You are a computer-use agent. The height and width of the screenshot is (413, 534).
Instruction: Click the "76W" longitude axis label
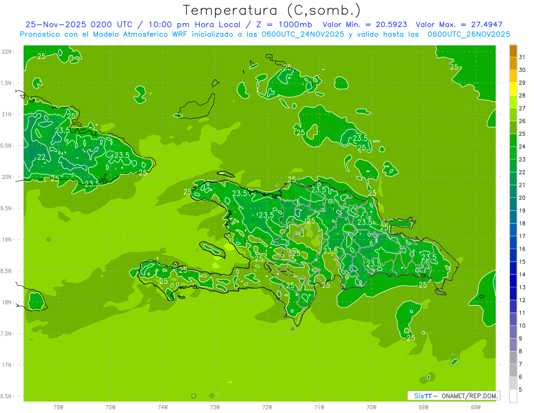click(58, 407)
